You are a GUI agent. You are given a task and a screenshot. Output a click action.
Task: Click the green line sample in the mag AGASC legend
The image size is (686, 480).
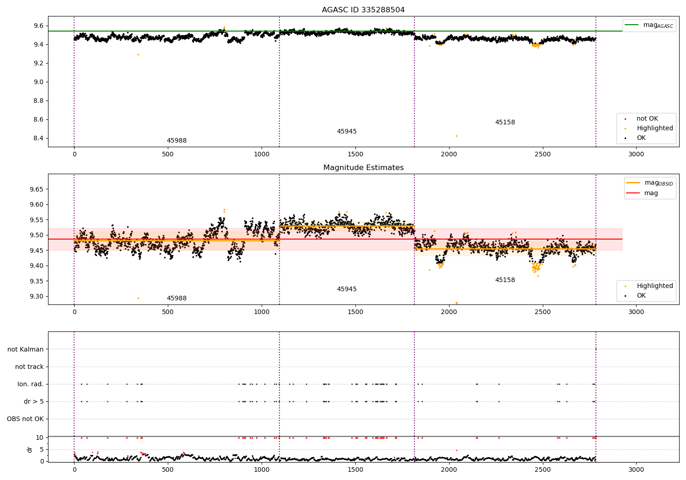[632, 25]
